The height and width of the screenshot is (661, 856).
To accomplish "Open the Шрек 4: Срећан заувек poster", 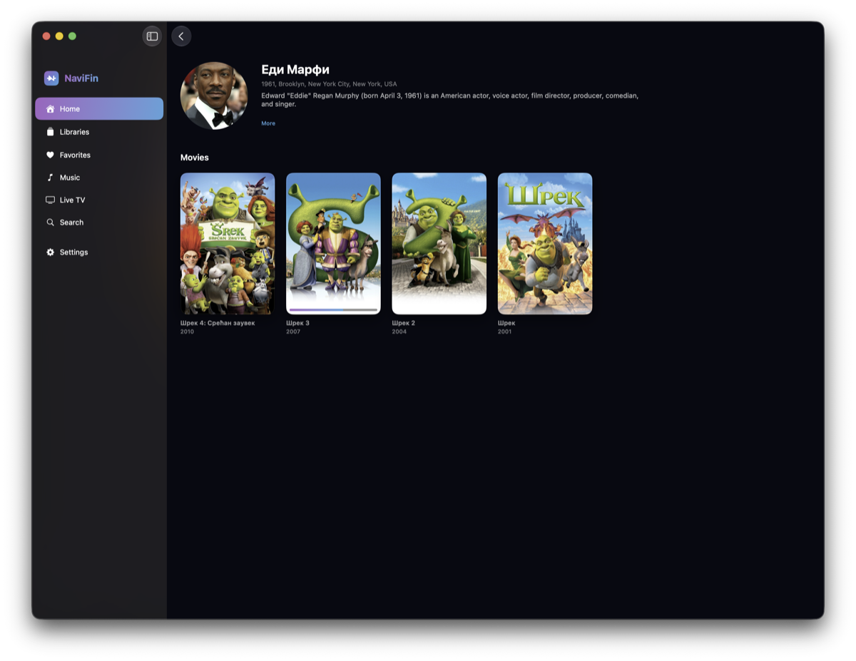I will [x=228, y=244].
